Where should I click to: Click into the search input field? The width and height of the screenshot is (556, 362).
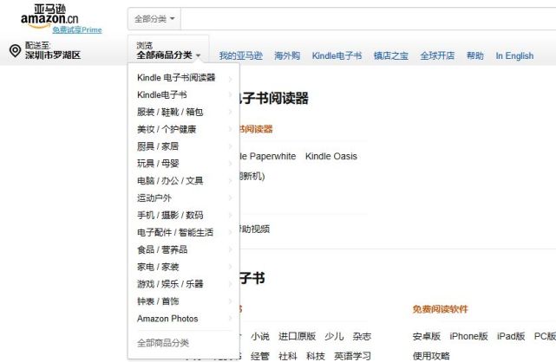368,19
